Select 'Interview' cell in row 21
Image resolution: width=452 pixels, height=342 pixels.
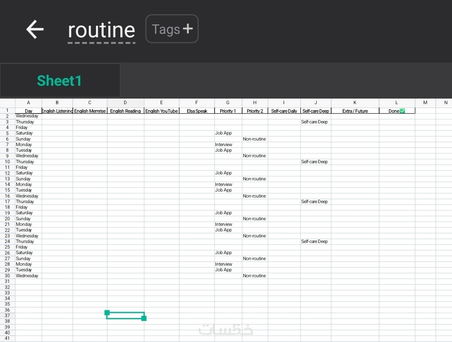[x=228, y=224]
